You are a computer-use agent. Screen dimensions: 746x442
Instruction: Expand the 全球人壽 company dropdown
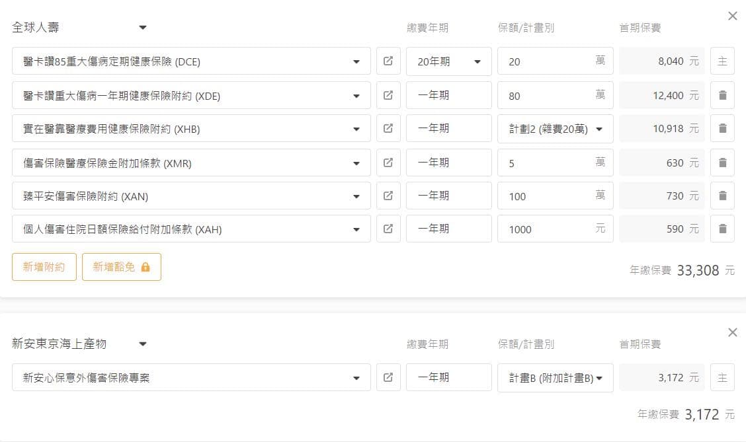tap(143, 28)
